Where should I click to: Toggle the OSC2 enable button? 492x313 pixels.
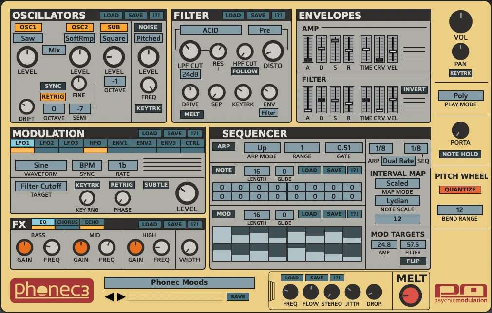coord(80,27)
